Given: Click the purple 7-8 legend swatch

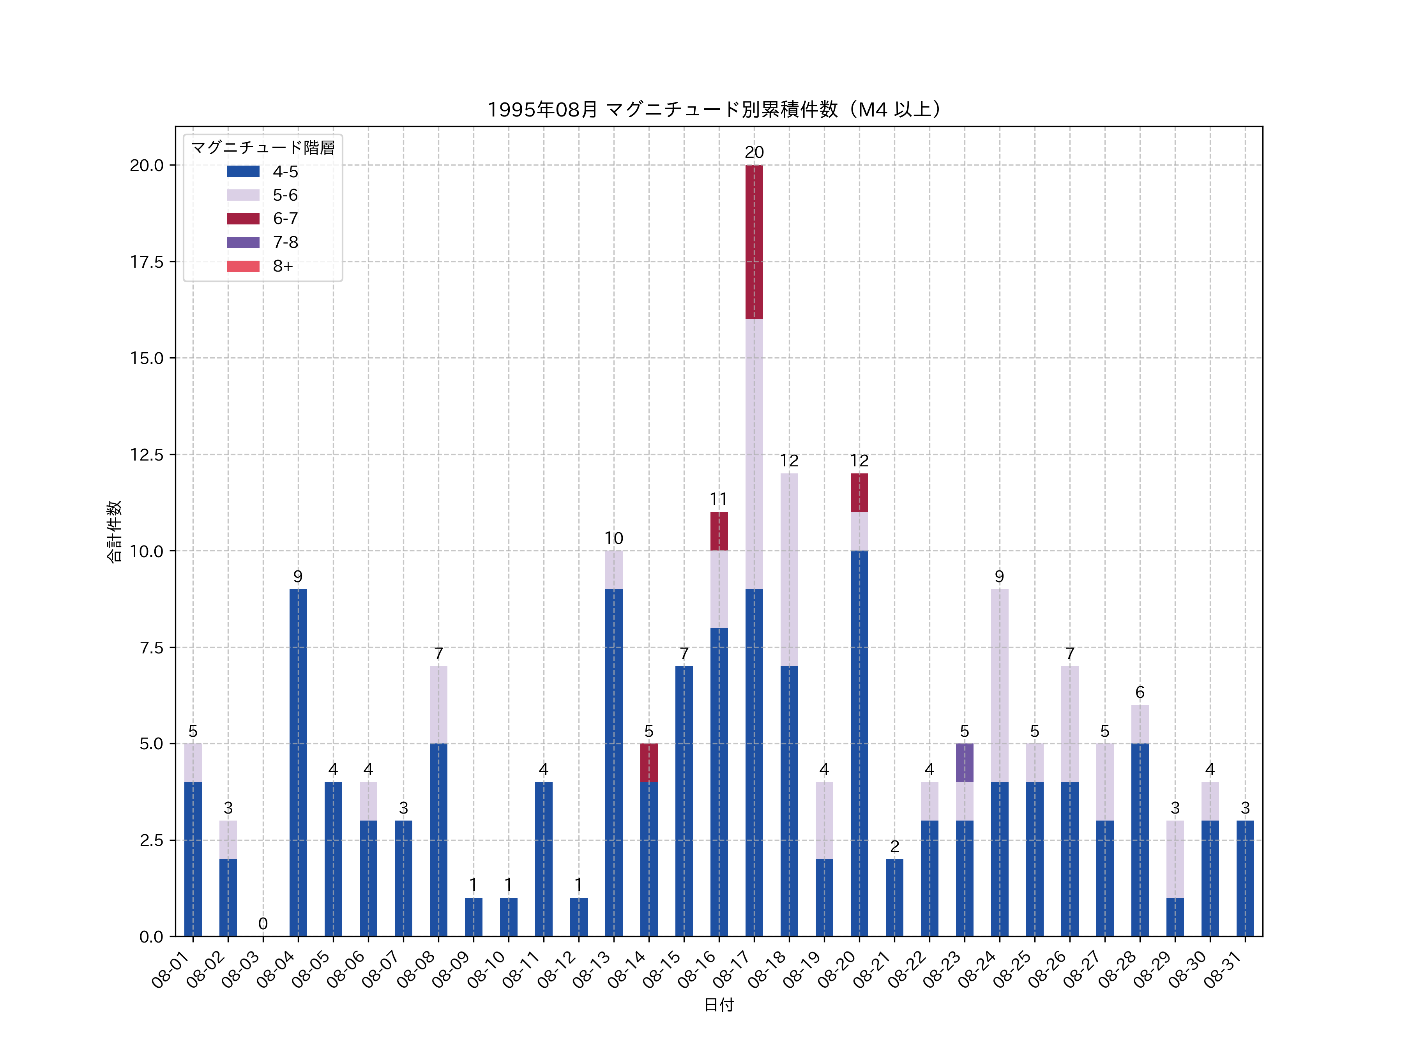Looking at the screenshot, I should (243, 242).
